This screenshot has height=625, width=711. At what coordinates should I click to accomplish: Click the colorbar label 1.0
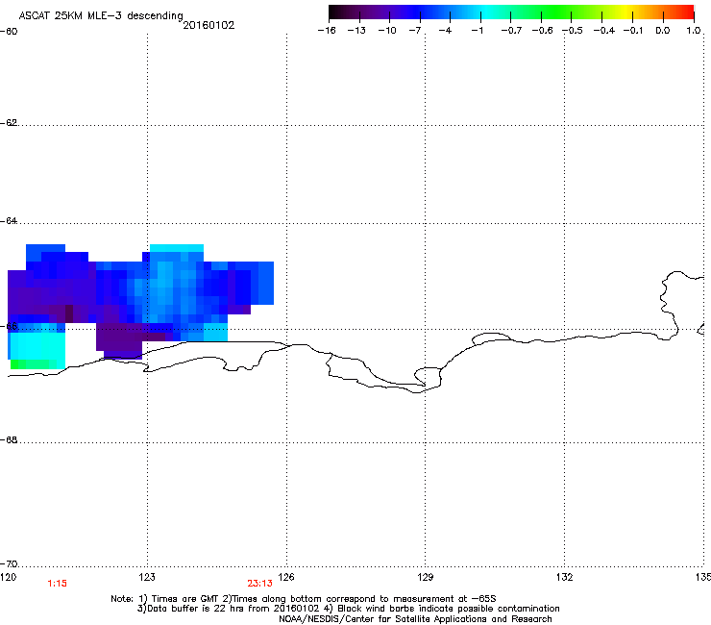pyautogui.click(x=694, y=31)
